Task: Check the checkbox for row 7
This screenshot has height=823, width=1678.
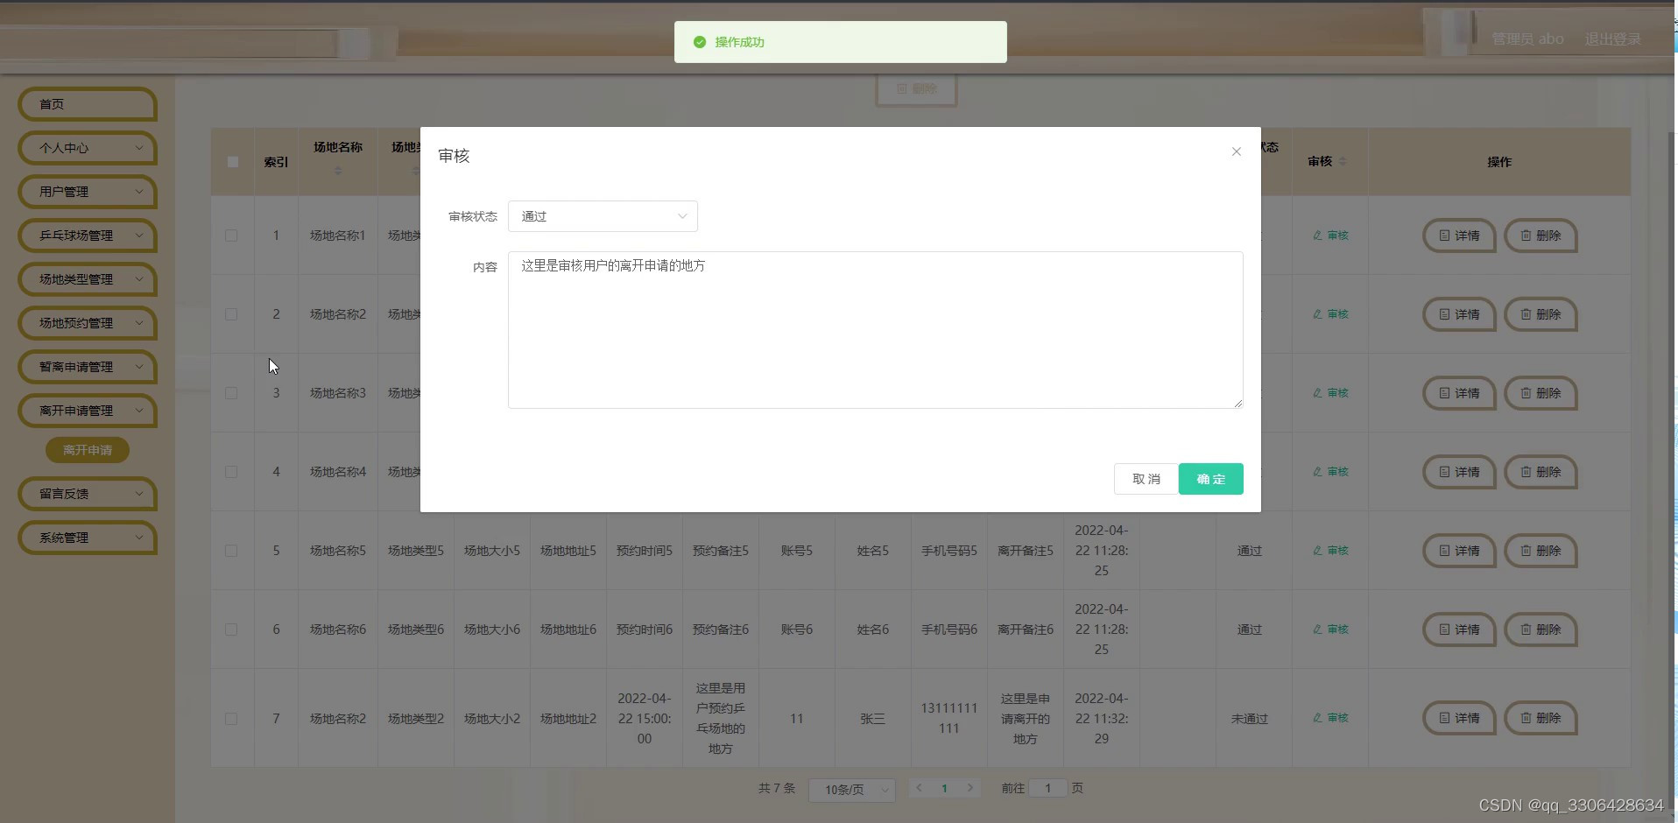Action: tap(231, 719)
